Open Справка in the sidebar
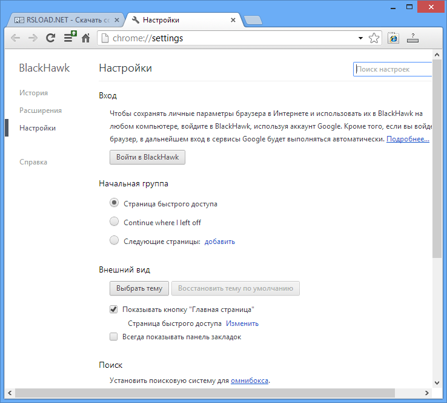Image resolution: width=447 pixels, height=403 pixels. (33, 162)
